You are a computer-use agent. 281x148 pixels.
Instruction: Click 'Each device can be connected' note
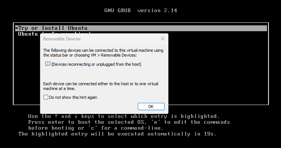[x=101, y=86]
